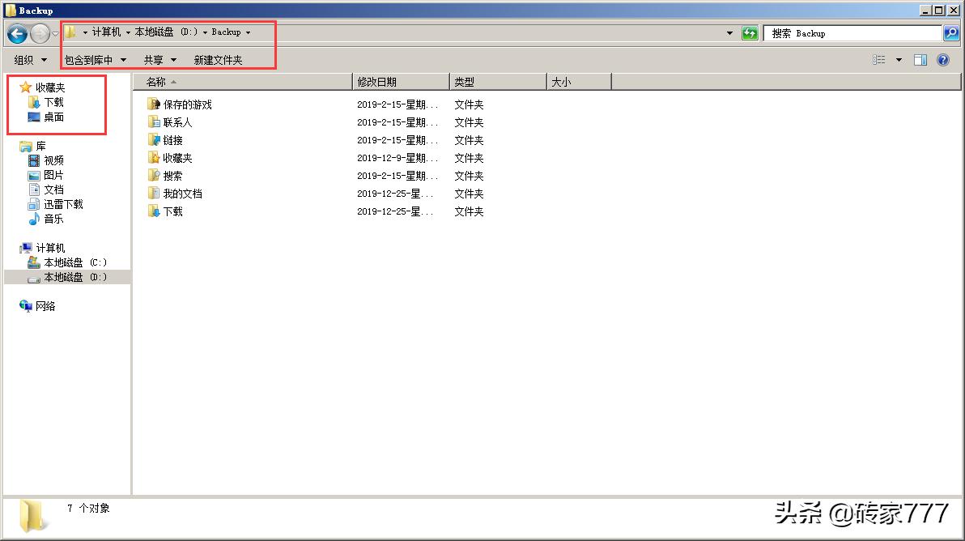
Task: Select the 搜索 folder icon in the file list
Action: point(154,176)
